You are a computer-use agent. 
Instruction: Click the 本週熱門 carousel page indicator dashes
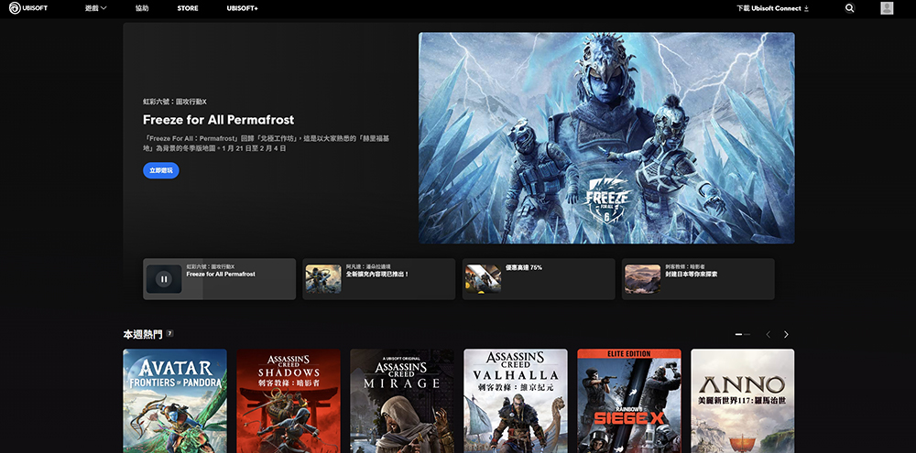pos(742,335)
